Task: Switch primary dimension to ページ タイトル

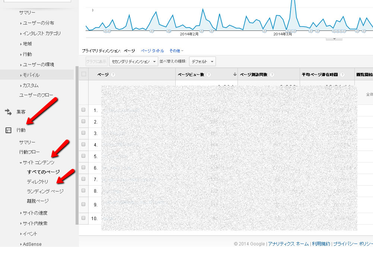Action: click(x=152, y=51)
